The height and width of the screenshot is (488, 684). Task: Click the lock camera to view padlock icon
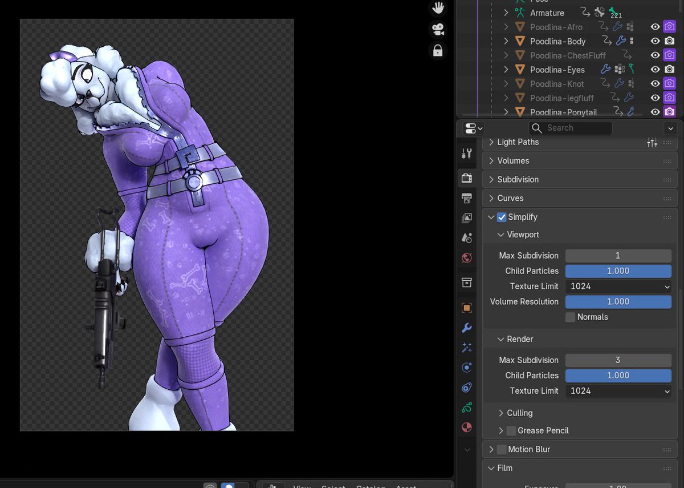[x=438, y=51]
